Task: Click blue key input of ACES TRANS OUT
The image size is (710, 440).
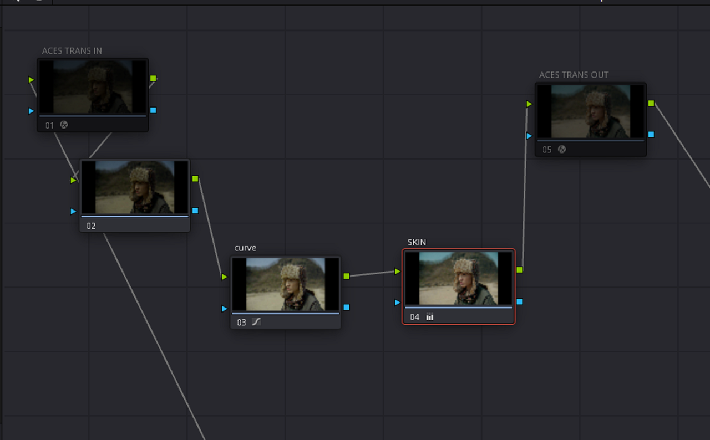Action: click(530, 136)
